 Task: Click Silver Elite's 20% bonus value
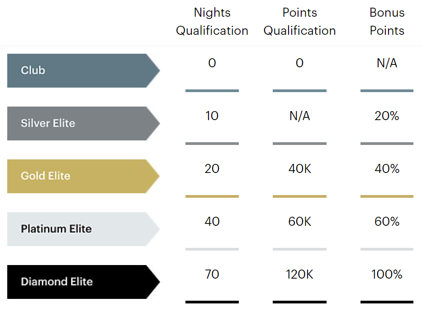[x=387, y=116]
